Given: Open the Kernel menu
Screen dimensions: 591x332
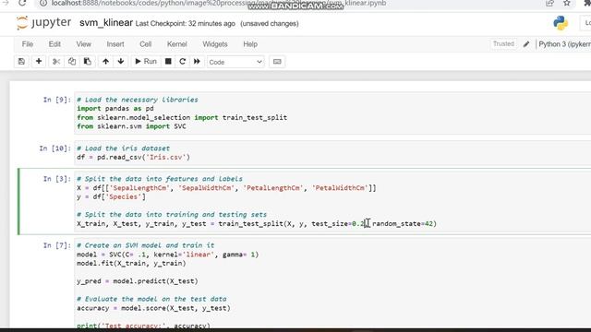Looking at the screenshot, I should tap(177, 44).
